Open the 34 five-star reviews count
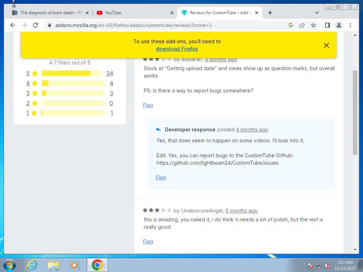The height and width of the screenshot is (272, 363). (110, 73)
